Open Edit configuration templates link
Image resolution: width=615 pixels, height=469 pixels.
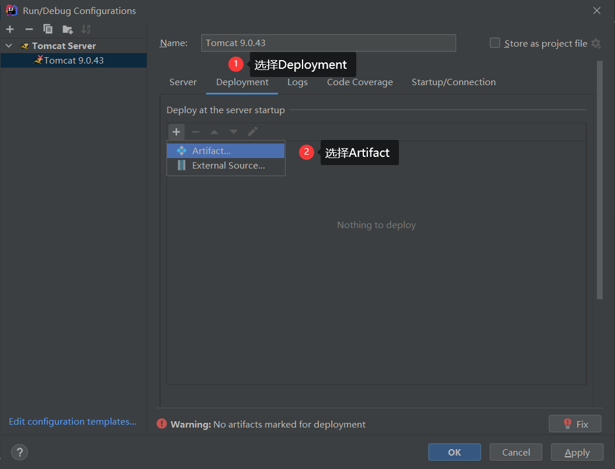[x=72, y=422]
